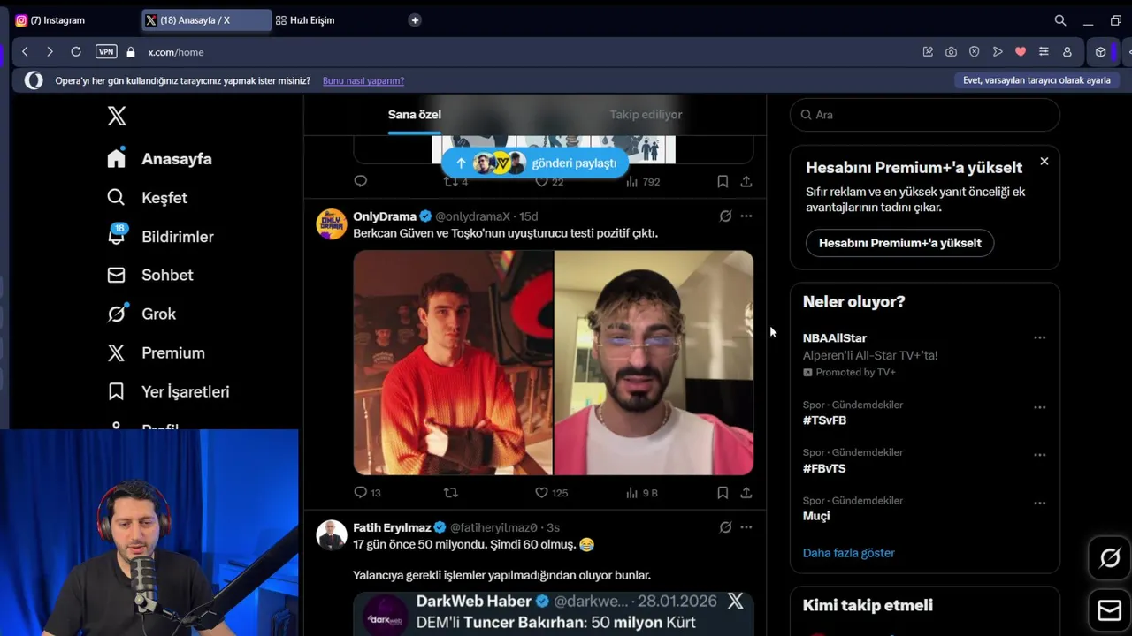
Task: Open the floating messages envelope button
Action: pyautogui.click(x=1110, y=610)
